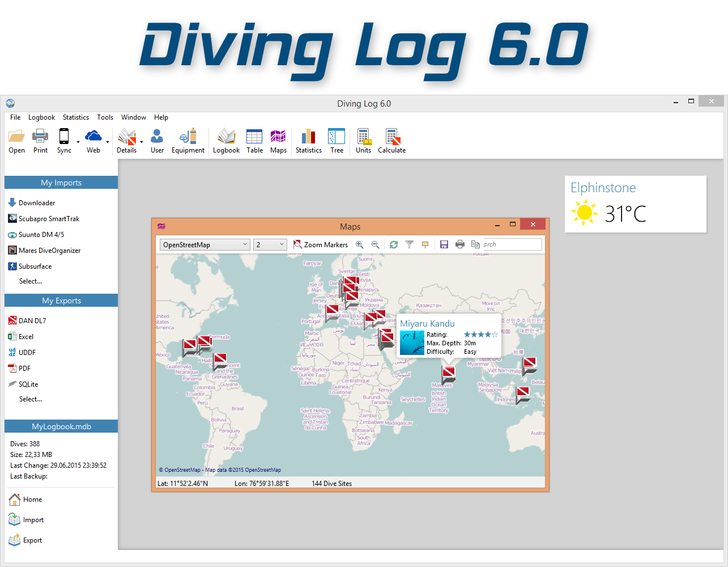The image size is (728, 567).
Task: Click the Maldives dive flag marker on the map
Action: click(x=448, y=373)
